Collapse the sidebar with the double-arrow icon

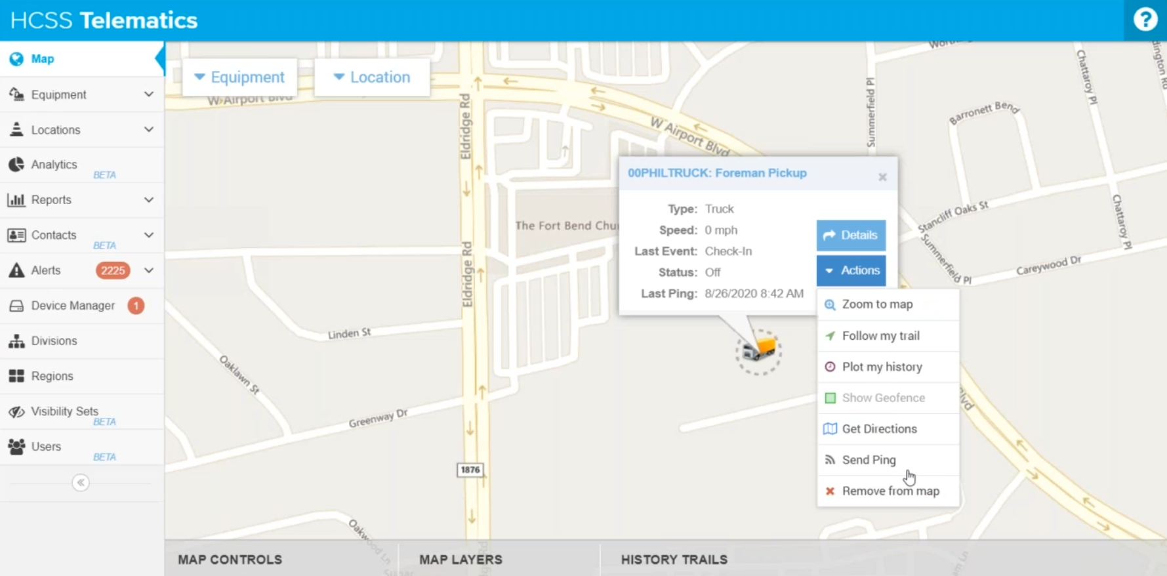tap(81, 483)
